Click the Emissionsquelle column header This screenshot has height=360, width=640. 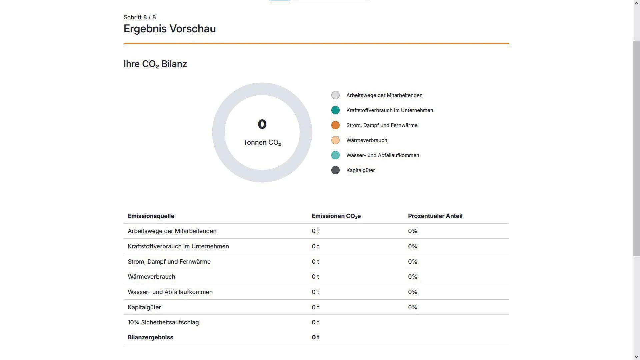151,216
